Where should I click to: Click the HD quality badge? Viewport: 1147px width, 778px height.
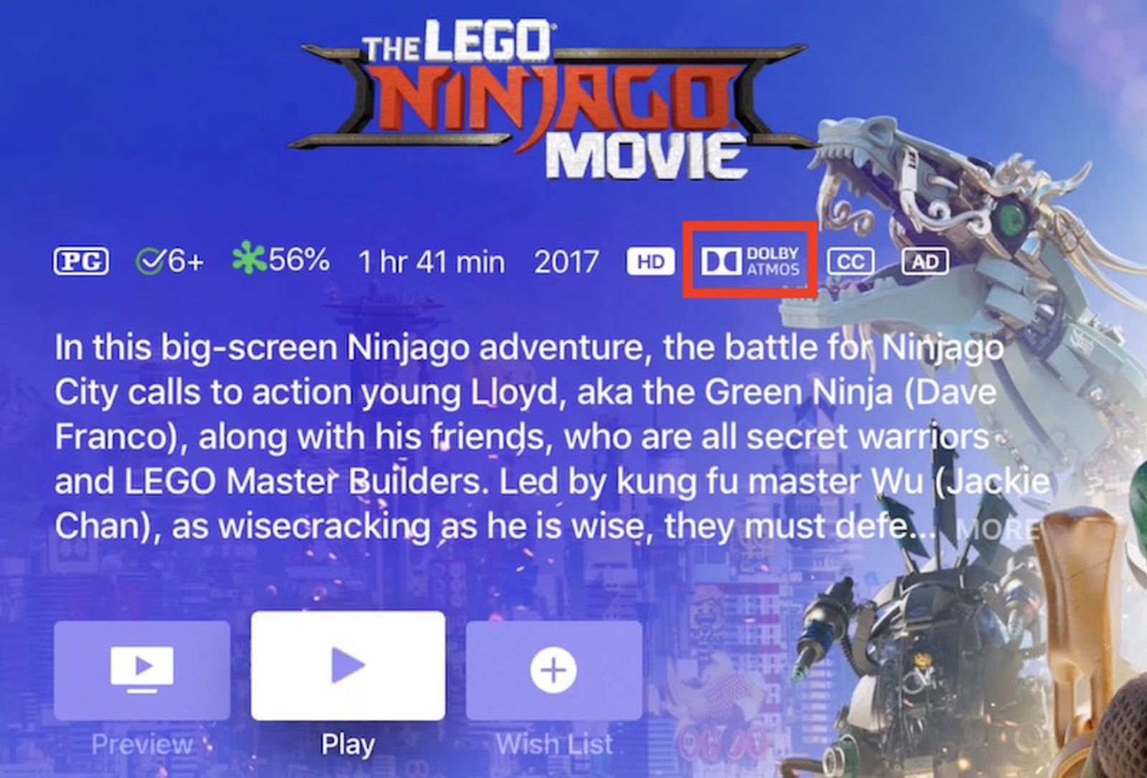tap(650, 261)
